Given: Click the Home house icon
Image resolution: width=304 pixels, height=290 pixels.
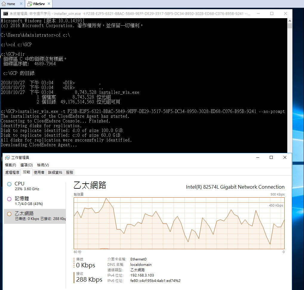Looking at the screenshot, I should pos(4,4).
